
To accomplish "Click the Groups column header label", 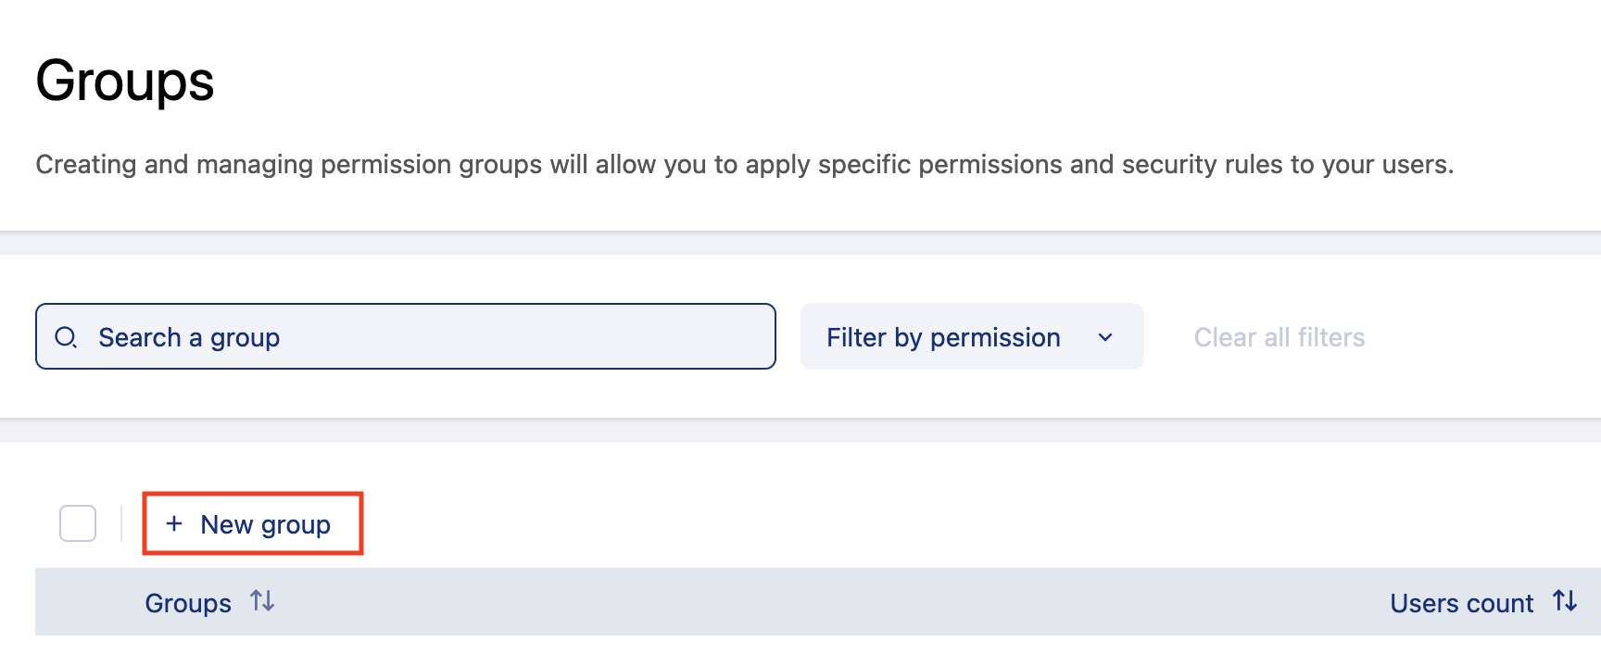I will tap(188, 603).
